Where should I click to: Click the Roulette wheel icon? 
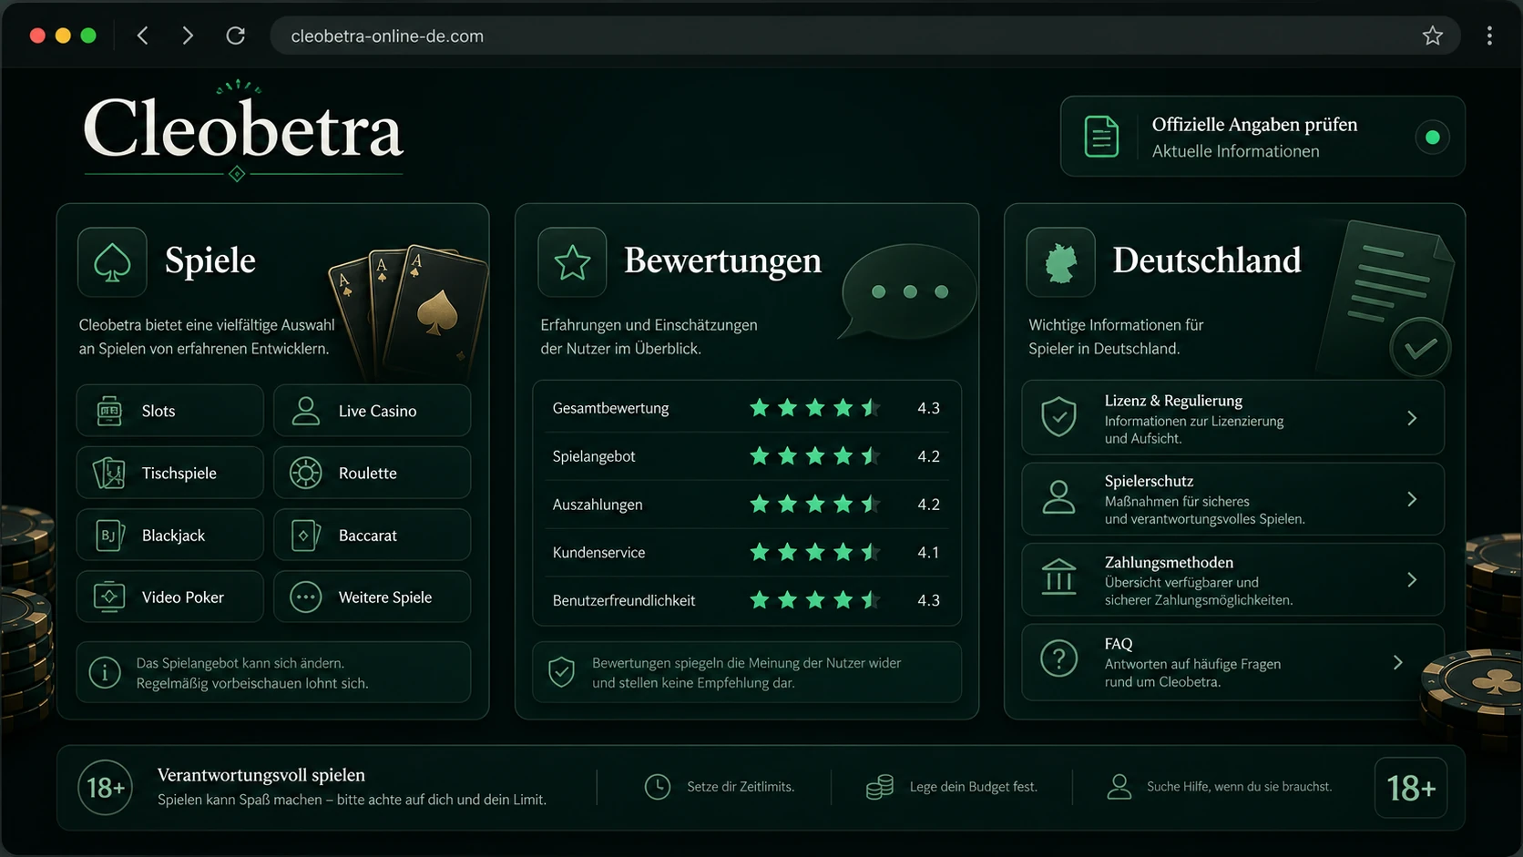coord(306,473)
